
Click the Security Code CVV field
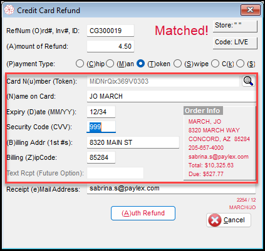click(x=101, y=127)
